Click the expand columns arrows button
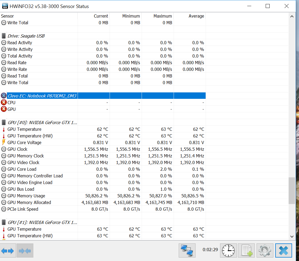Screen dimensions: 299x261 click(x=8, y=251)
